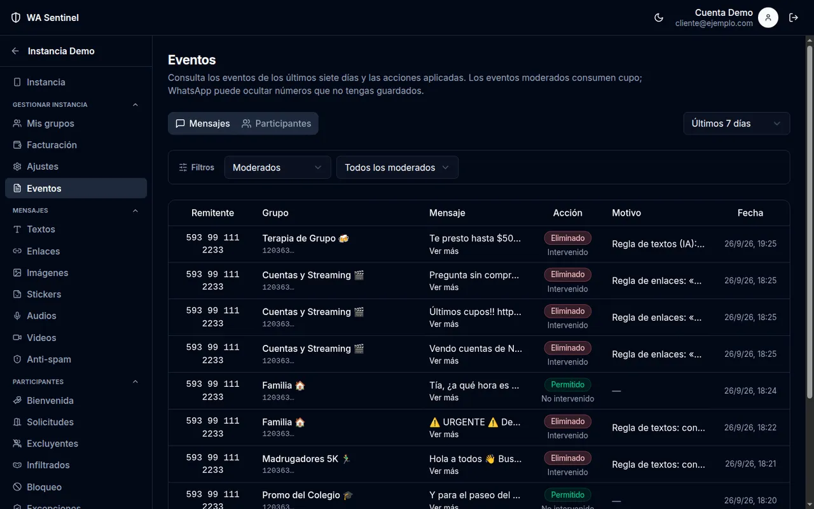The width and height of the screenshot is (814, 509).
Task: Toggle dark mode moon icon
Action: pyautogui.click(x=659, y=18)
